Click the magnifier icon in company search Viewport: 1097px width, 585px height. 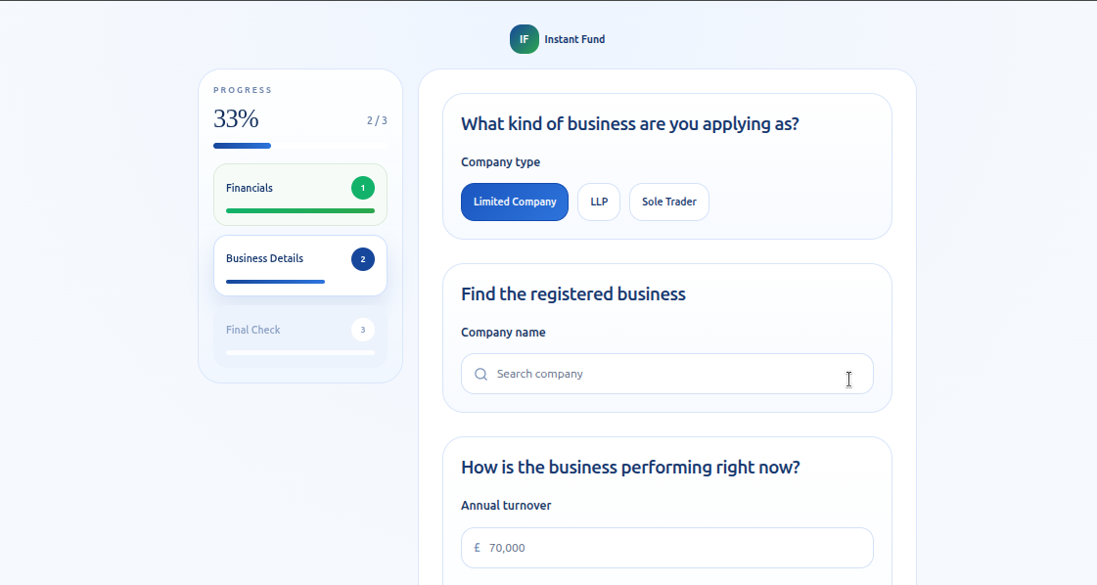click(x=480, y=374)
